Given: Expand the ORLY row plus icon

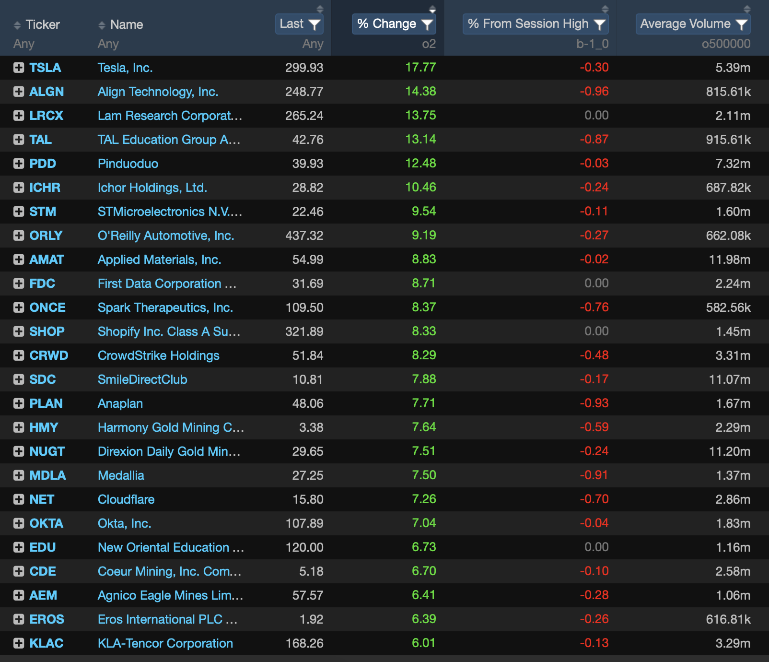Looking at the screenshot, I should (19, 236).
